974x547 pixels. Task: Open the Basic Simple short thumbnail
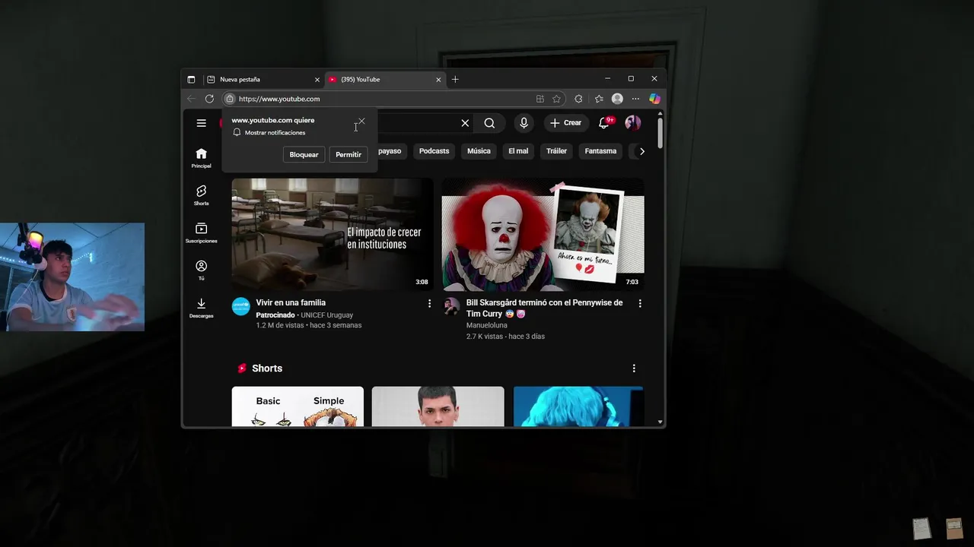click(298, 406)
